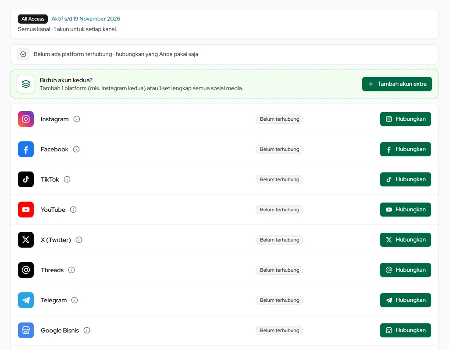The image size is (449, 350).
Task: Click the checkmark circle status icon
Action: tap(23, 54)
